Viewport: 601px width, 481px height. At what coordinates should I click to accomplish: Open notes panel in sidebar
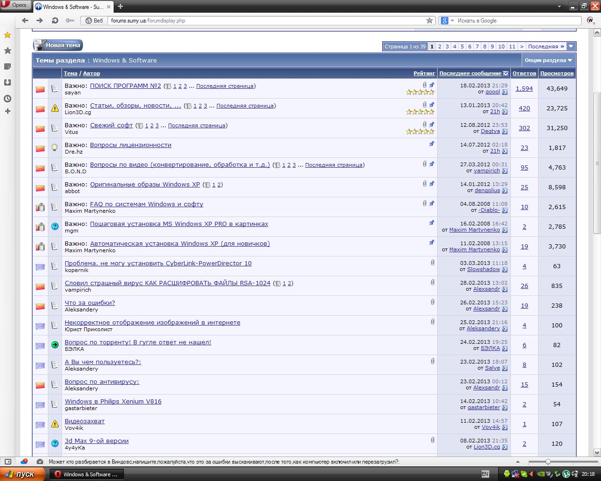[x=8, y=67]
